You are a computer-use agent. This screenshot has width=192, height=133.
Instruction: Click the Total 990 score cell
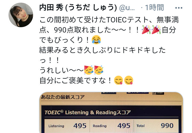[156, 126]
